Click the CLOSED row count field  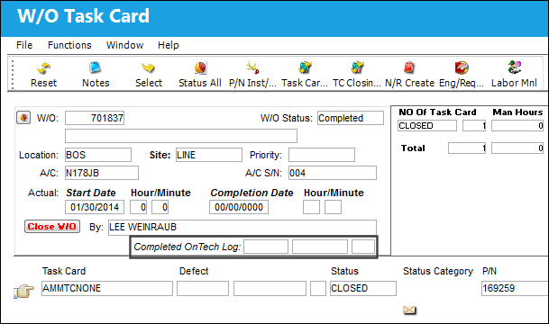click(x=474, y=125)
